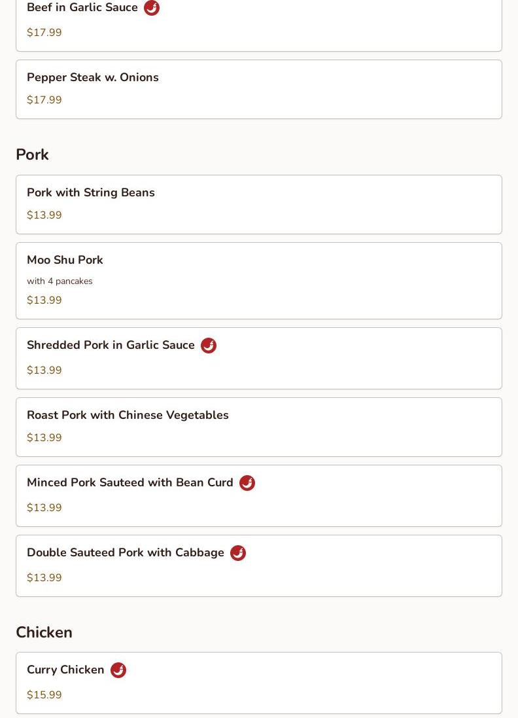Image resolution: width=518 pixels, height=718 pixels.
Task: Select Double Sauteed Pork with Cabbage title
Action: [125, 552]
